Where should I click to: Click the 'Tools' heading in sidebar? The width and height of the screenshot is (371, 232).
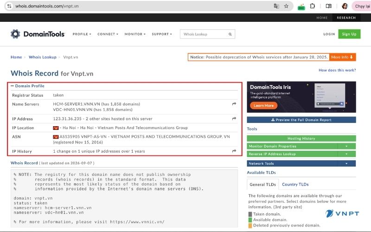252,129
